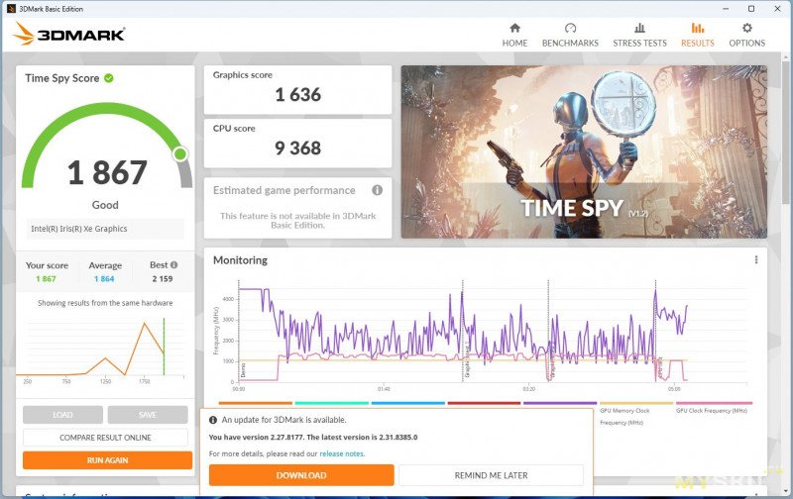This screenshot has width=793, height=499.
Task: Click REMIND ME LATER button
Action: coord(491,475)
